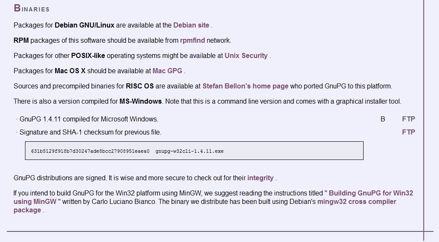Click FTP link for GnuPG 1.4.11 Windows binary
The height and width of the screenshot is (242, 439).
[x=408, y=119]
